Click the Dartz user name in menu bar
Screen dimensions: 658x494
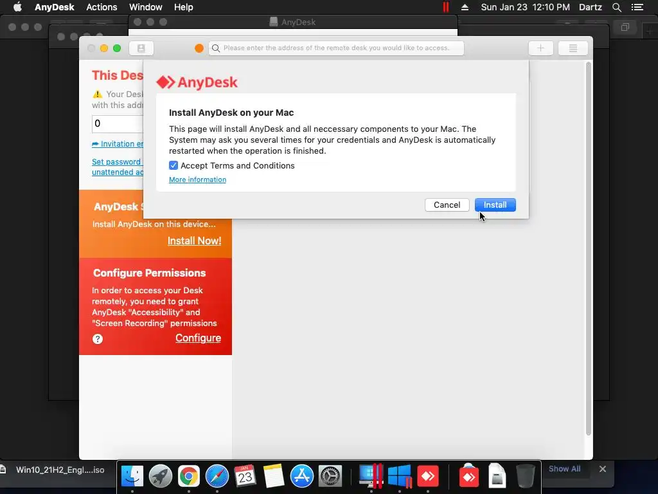591,7
